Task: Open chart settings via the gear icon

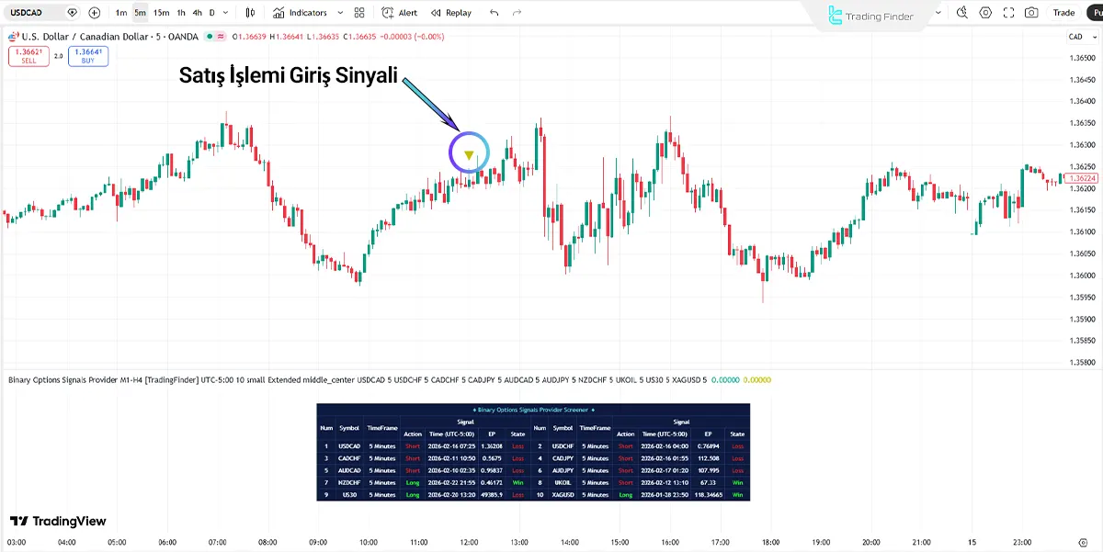Action: coord(984,12)
